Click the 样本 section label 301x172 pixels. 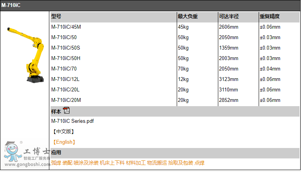pos(56,112)
